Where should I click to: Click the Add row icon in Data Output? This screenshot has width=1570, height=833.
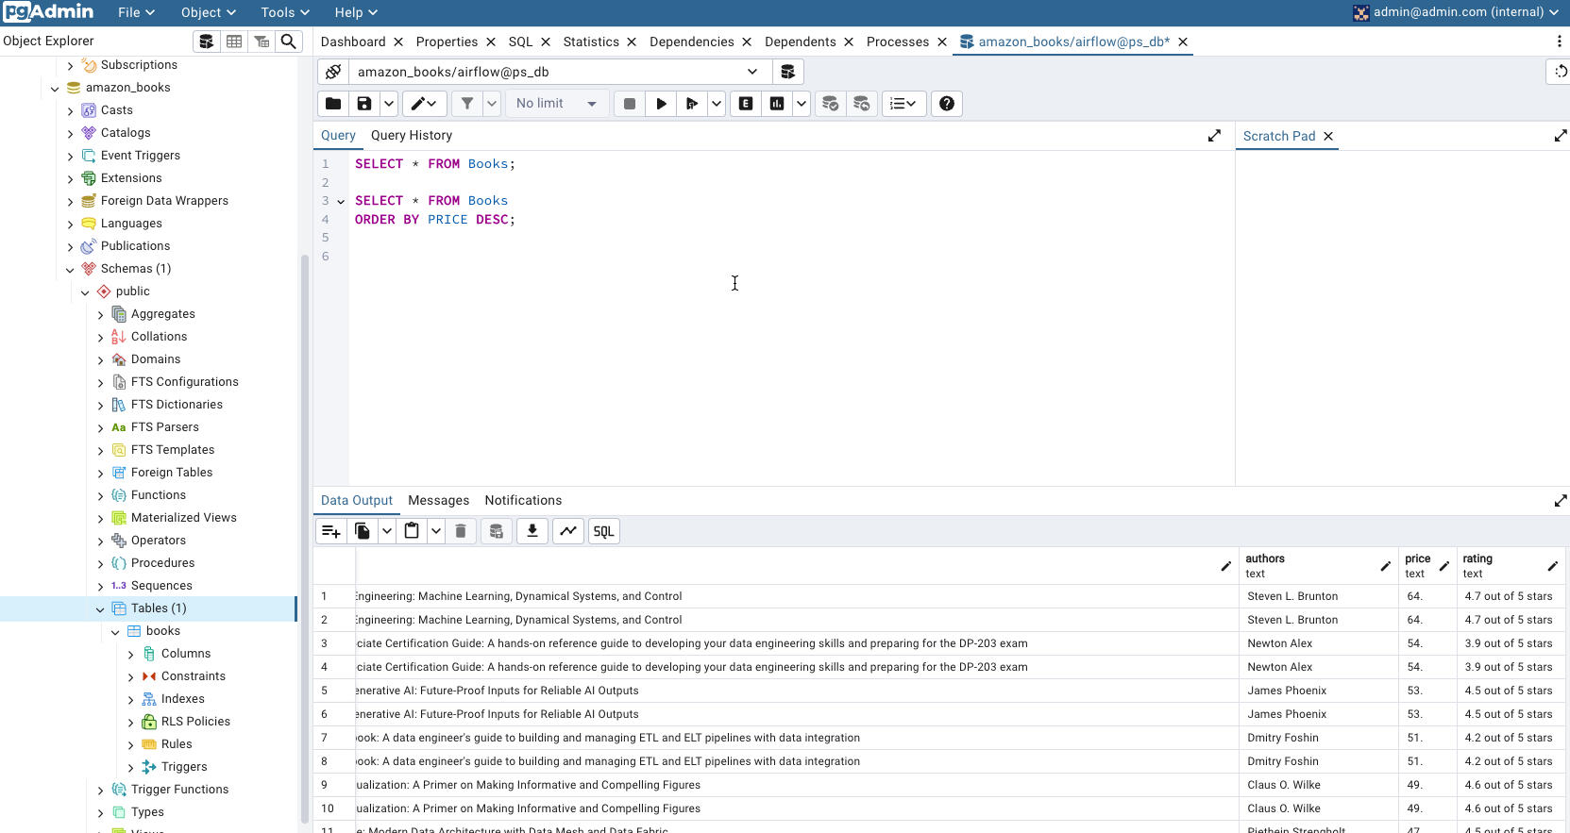(x=330, y=531)
